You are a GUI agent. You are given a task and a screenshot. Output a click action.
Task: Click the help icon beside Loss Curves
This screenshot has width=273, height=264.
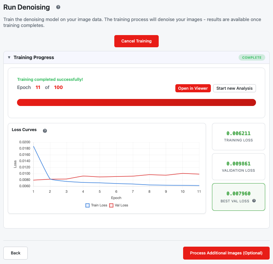click(x=45, y=131)
